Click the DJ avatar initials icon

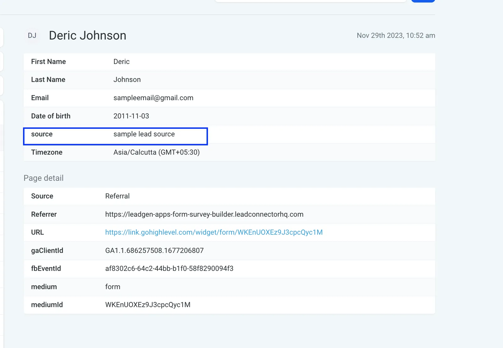point(32,35)
